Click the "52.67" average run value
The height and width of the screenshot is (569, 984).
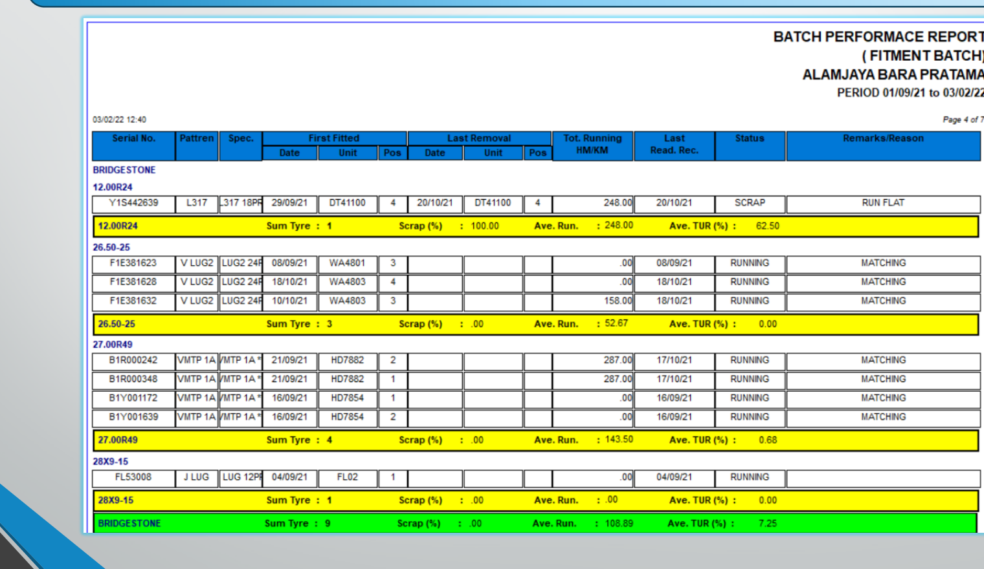[x=616, y=323]
